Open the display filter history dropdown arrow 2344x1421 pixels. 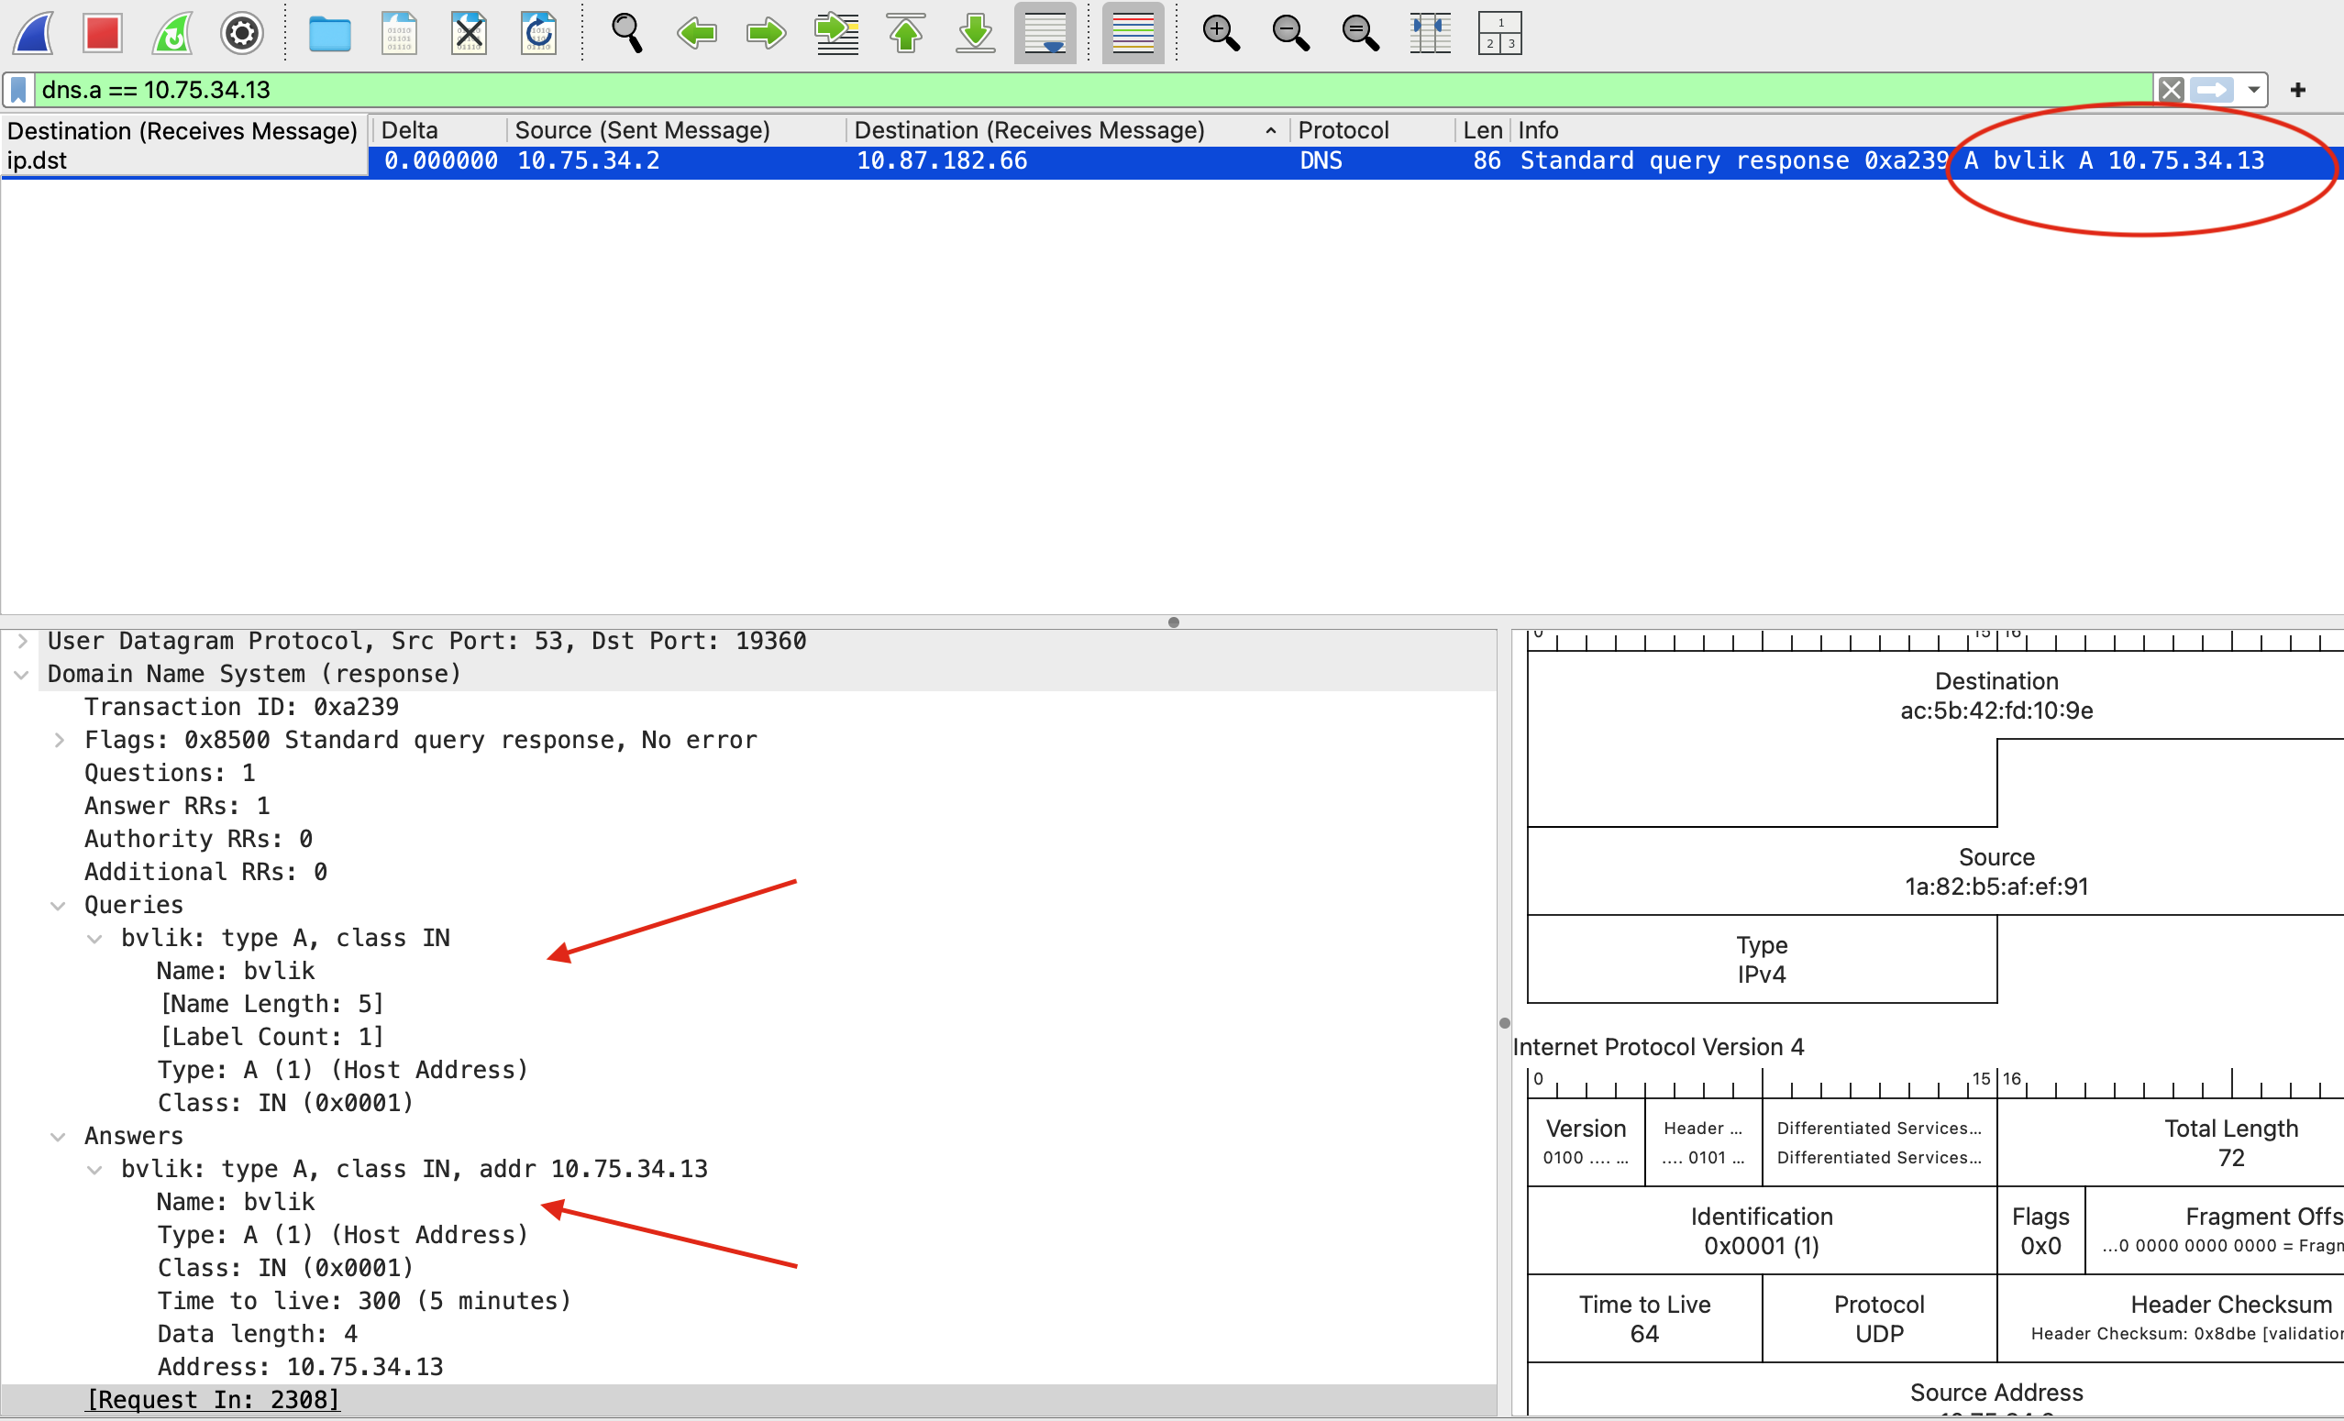pos(2252,91)
